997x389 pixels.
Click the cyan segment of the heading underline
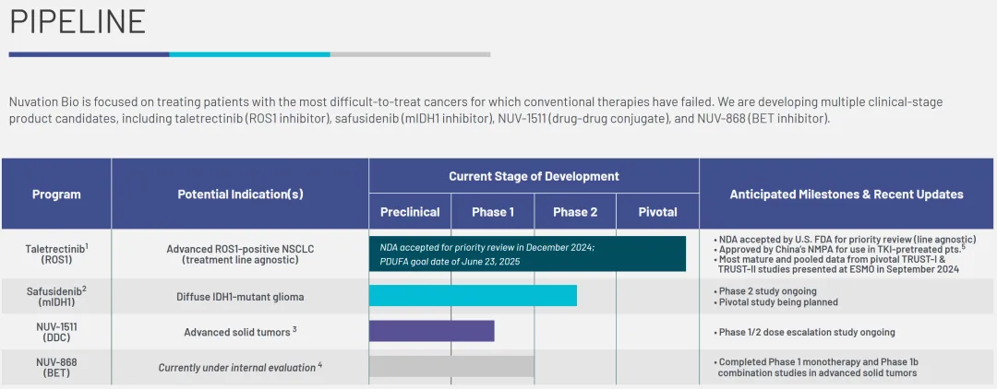pos(249,54)
